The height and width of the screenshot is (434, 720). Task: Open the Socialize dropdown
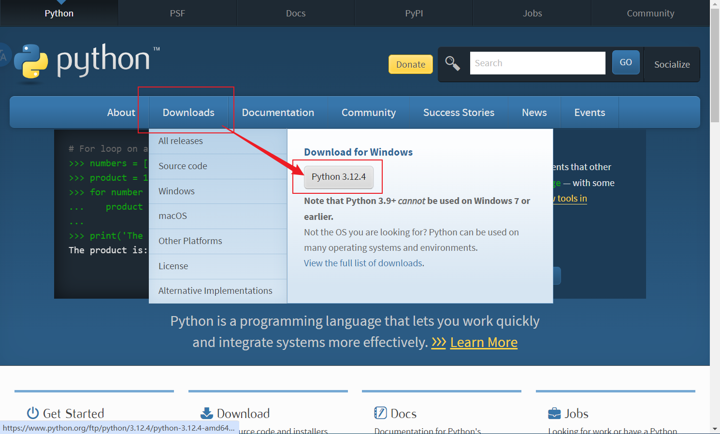(x=672, y=64)
